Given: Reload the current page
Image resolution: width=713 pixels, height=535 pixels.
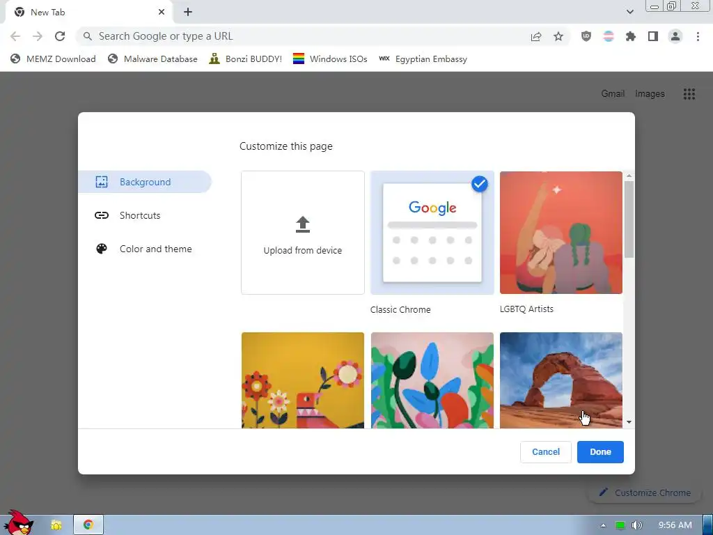Looking at the screenshot, I should tap(60, 36).
